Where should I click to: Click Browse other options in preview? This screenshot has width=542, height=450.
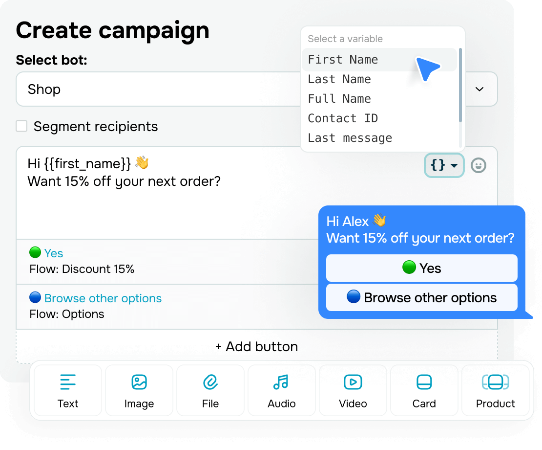click(x=422, y=297)
